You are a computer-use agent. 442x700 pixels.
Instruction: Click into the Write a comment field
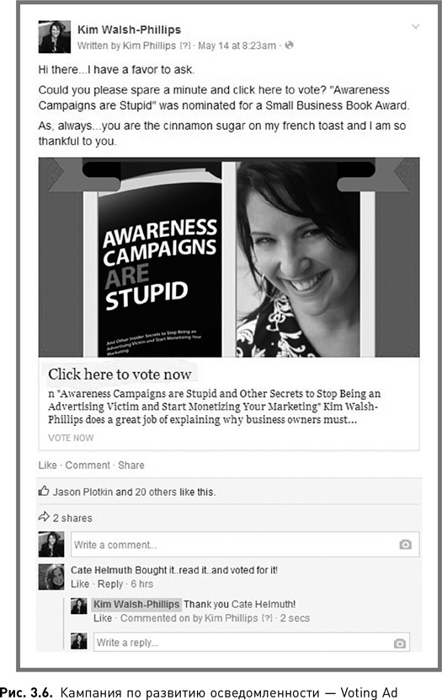click(x=245, y=544)
